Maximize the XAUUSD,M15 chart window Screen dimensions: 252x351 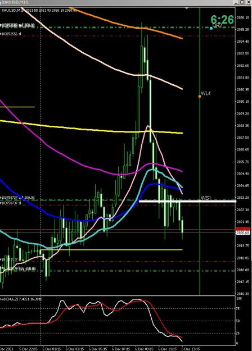pos(242,2)
